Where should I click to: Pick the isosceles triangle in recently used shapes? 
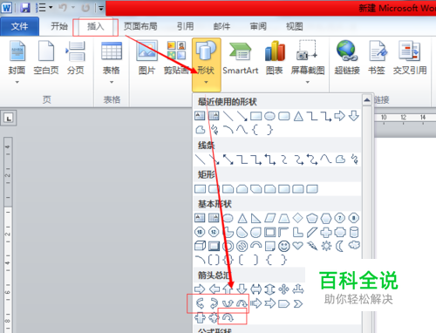point(298,116)
